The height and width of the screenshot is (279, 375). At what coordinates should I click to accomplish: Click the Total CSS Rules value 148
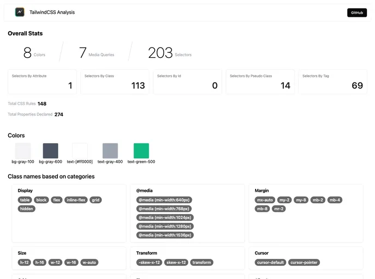click(x=42, y=104)
